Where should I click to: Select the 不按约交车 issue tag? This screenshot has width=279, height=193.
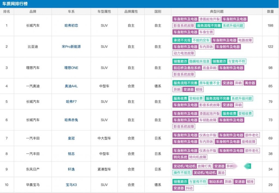[x=201, y=40]
